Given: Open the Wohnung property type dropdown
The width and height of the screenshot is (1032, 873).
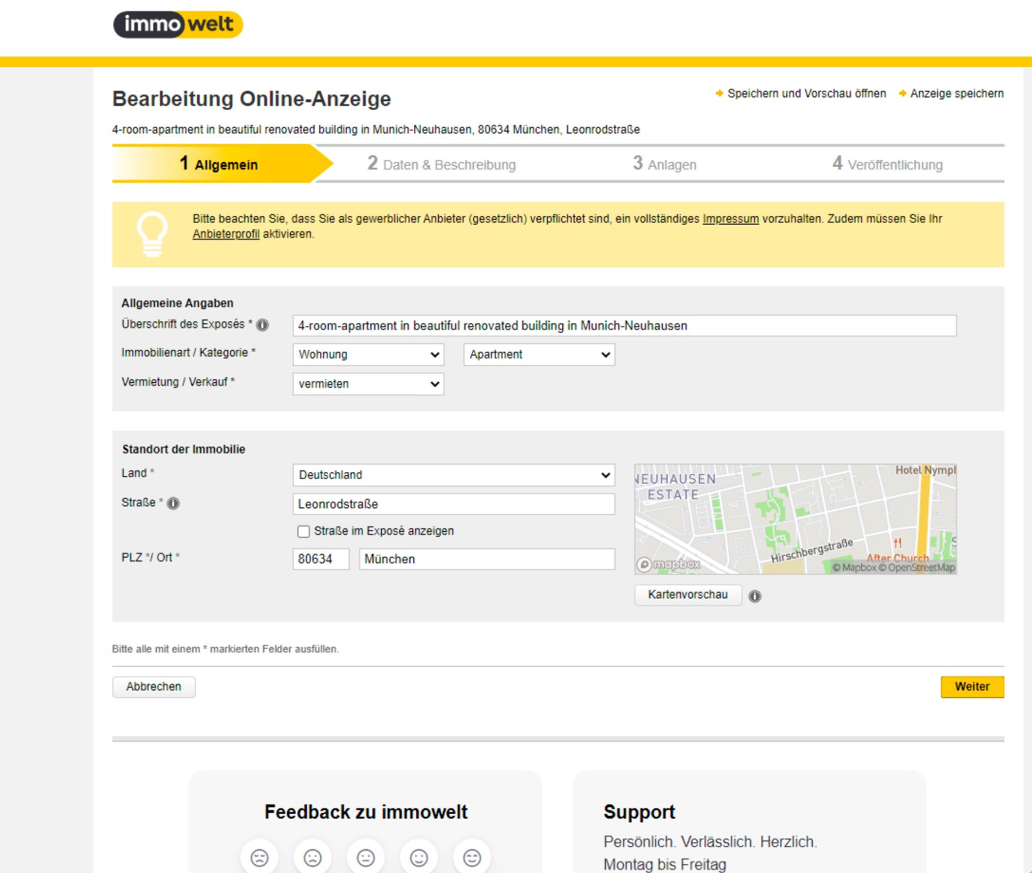Looking at the screenshot, I should tap(368, 354).
